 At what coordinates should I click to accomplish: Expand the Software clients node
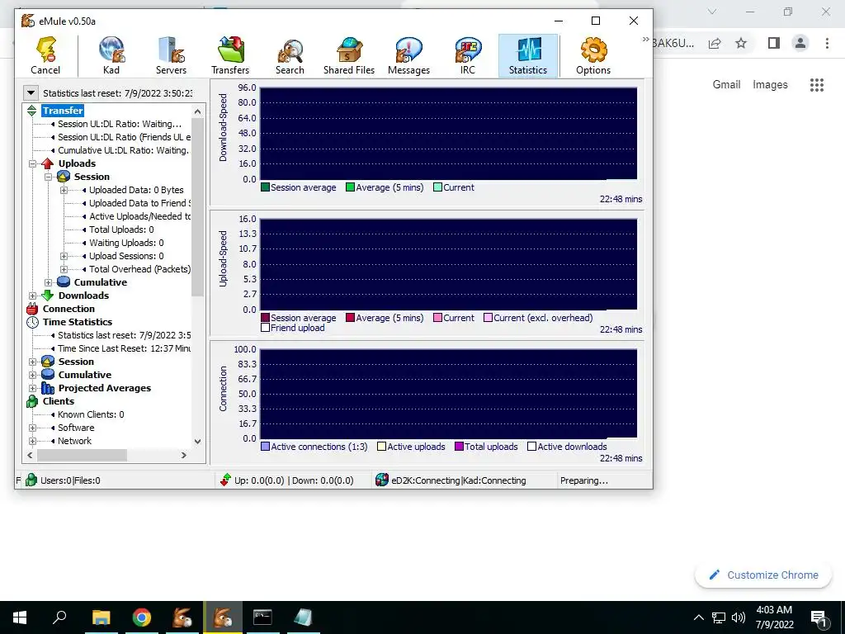pos(32,428)
